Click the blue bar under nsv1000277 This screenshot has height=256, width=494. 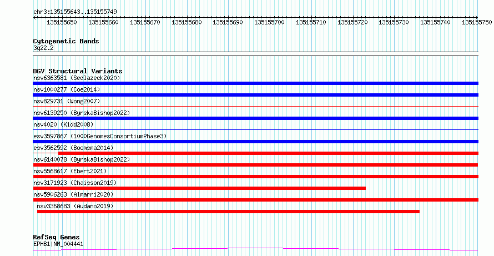click(x=255, y=95)
